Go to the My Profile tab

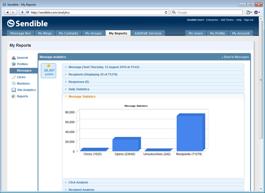pyautogui.click(x=217, y=33)
